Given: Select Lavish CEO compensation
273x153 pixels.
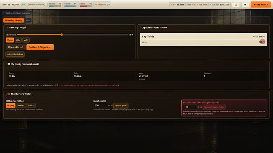Looking at the screenshot, I should 31,105.
